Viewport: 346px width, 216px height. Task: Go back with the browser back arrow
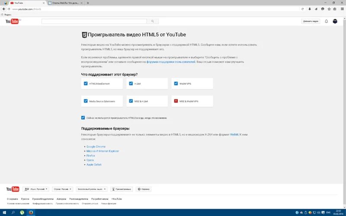4,9
